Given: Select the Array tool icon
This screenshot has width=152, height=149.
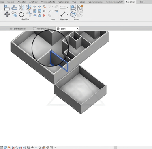Looking at the screenshot, I should tap(35, 11).
